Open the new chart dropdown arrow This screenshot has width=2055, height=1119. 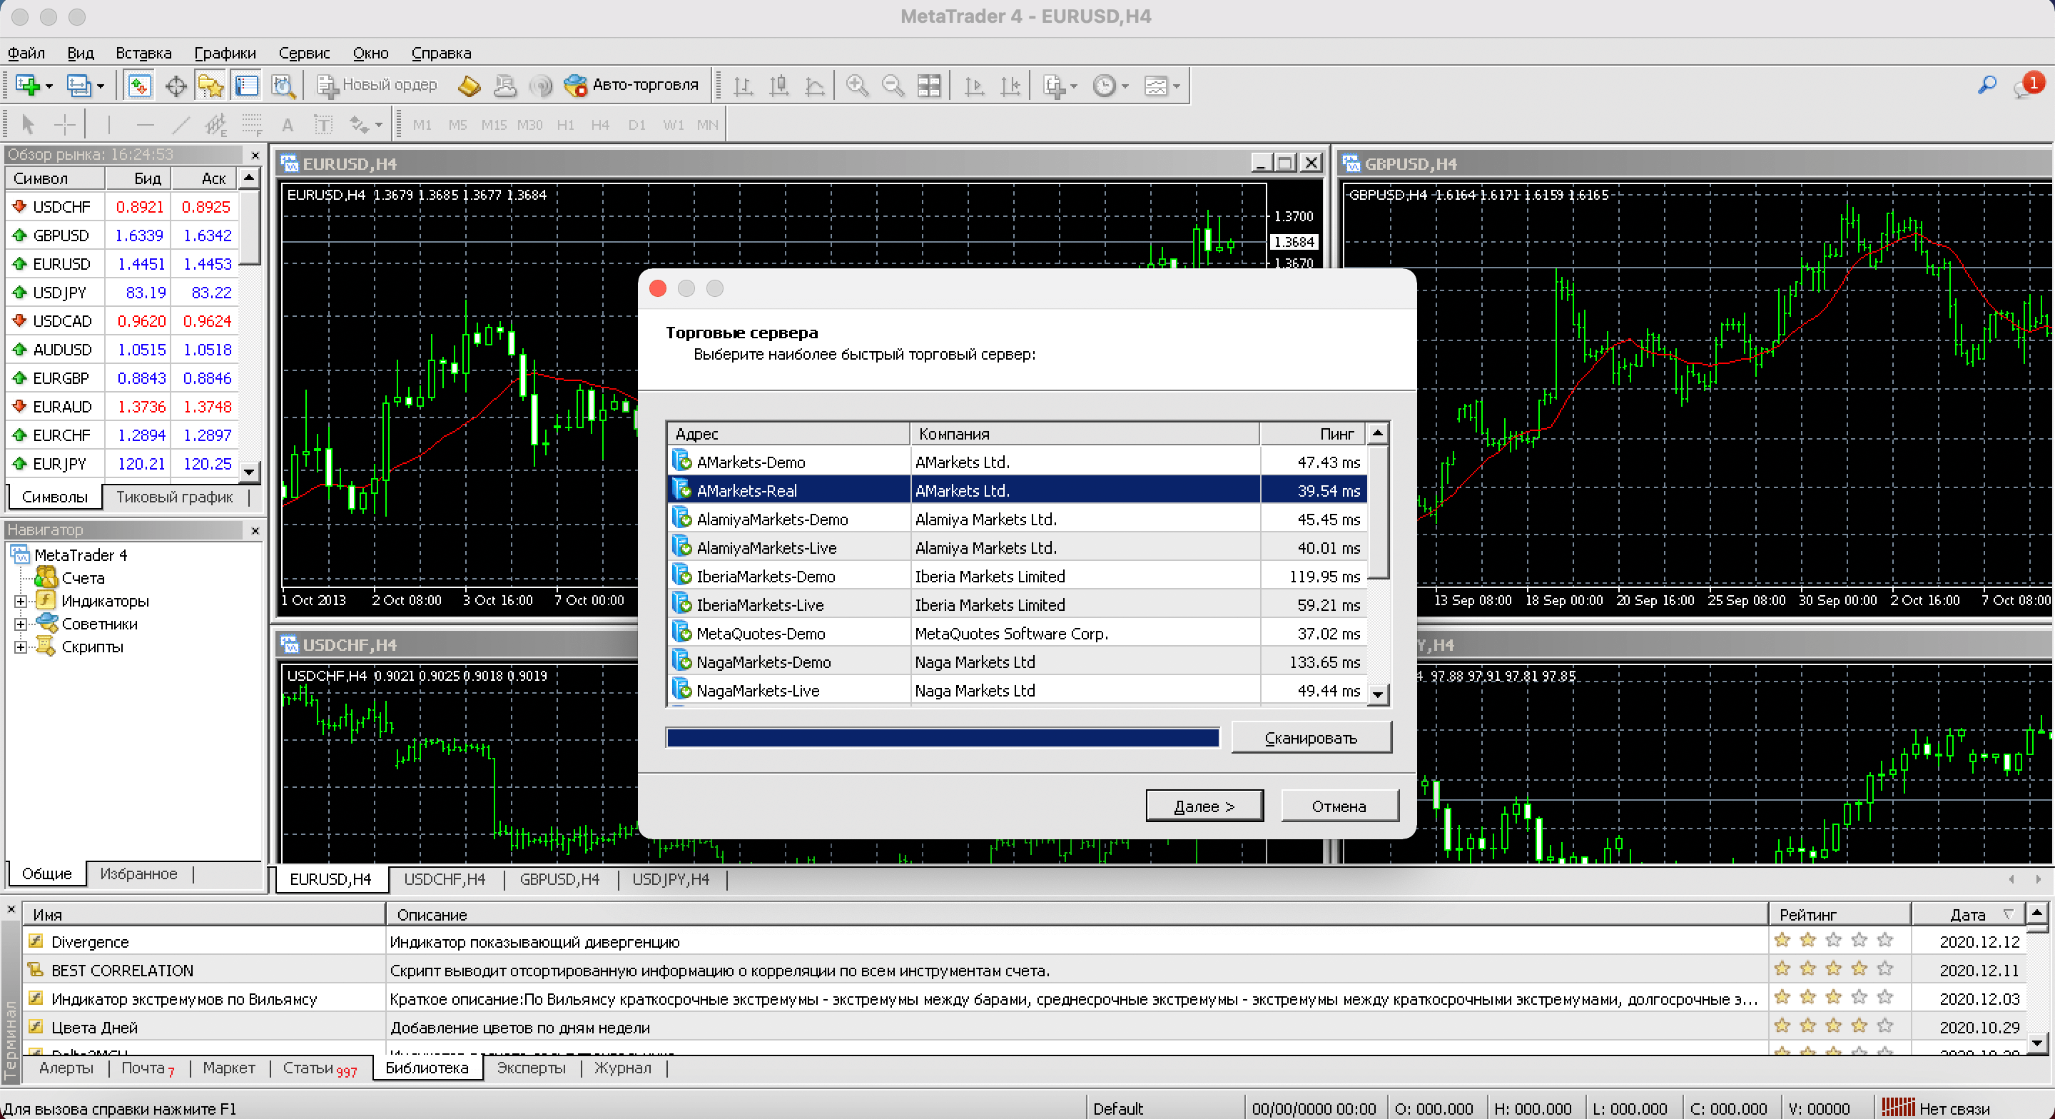click(49, 86)
